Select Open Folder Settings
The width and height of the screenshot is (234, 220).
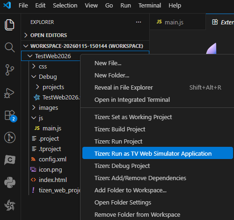coord(158,203)
